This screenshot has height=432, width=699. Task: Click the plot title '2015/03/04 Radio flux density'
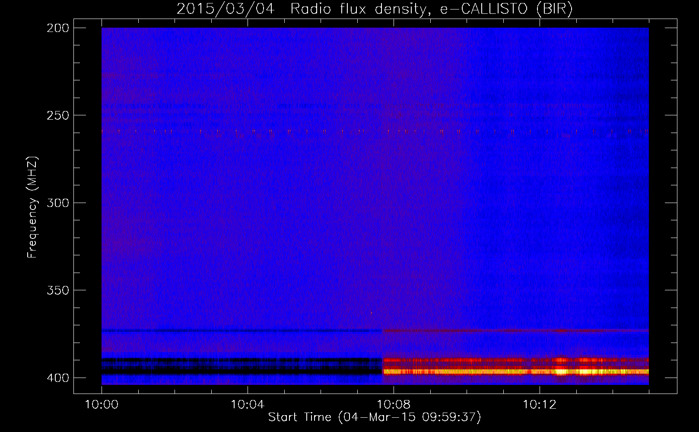pyautogui.click(x=375, y=9)
